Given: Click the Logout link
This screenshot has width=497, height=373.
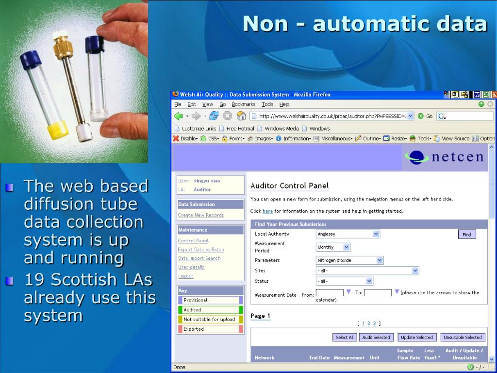Looking at the screenshot, I should coord(185,276).
